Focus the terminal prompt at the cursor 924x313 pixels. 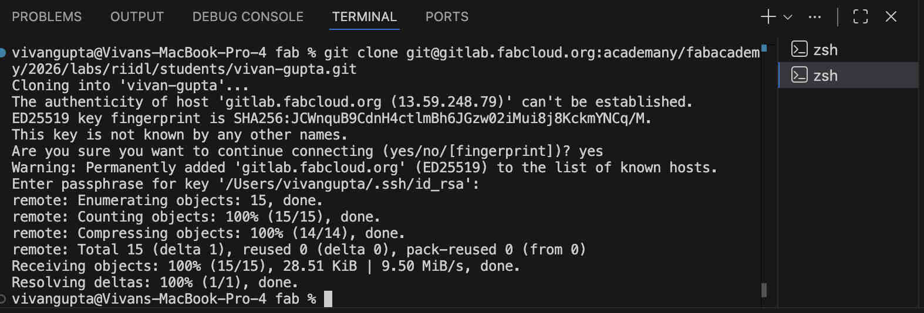328,299
